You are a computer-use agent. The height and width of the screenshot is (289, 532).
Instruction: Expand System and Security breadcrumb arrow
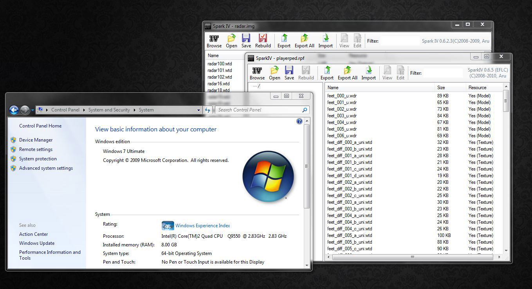coord(134,110)
